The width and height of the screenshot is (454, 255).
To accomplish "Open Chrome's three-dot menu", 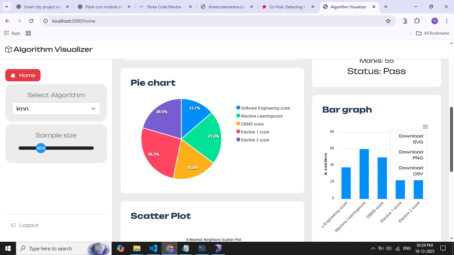I will 446,21.
